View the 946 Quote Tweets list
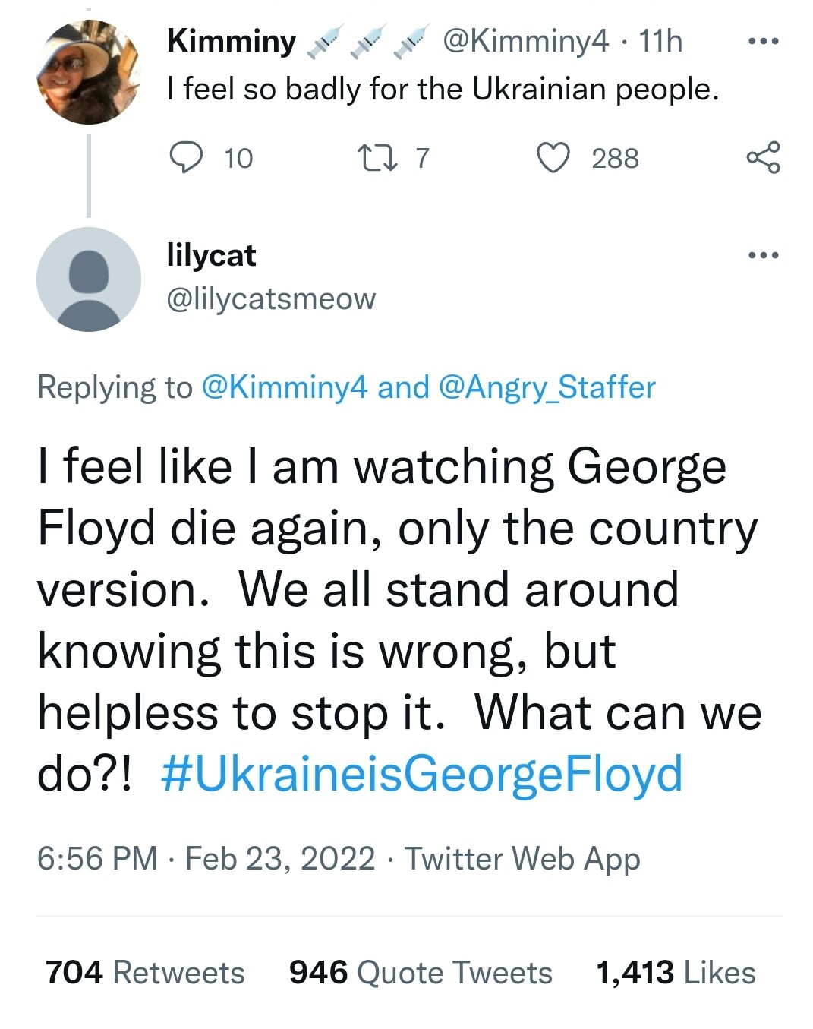 421,973
